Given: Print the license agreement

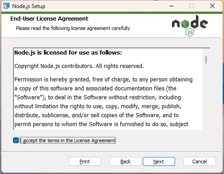Looking at the screenshot, I should 85,161.
